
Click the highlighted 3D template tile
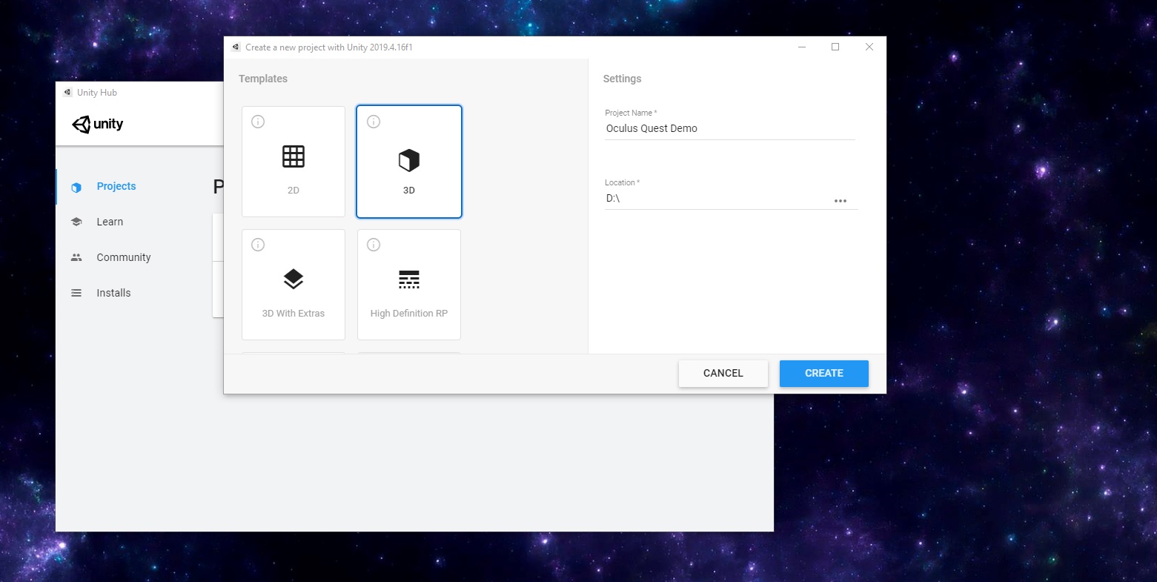pyautogui.click(x=408, y=162)
